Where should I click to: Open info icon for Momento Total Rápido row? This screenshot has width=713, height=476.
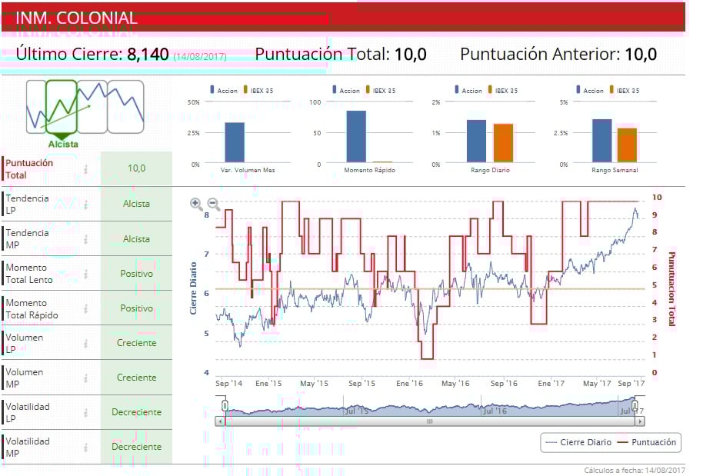pos(85,308)
